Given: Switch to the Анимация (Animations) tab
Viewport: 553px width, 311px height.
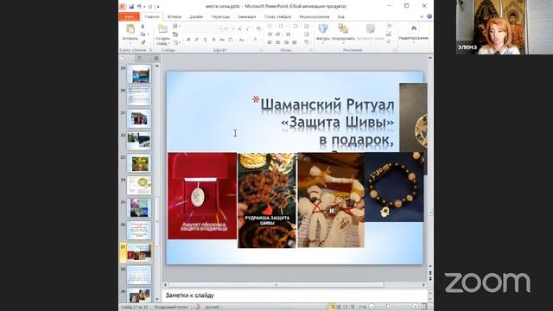Looking at the screenshot, I should tap(247, 16).
